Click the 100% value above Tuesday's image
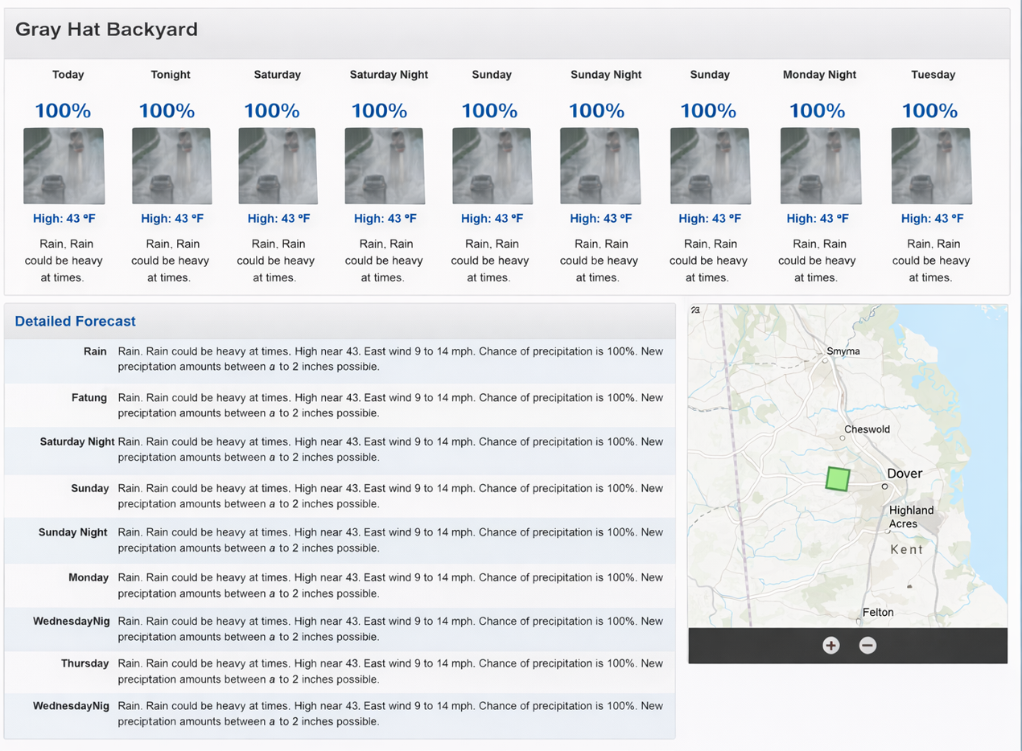1022x751 pixels. pyautogui.click(x=929, y=111)
